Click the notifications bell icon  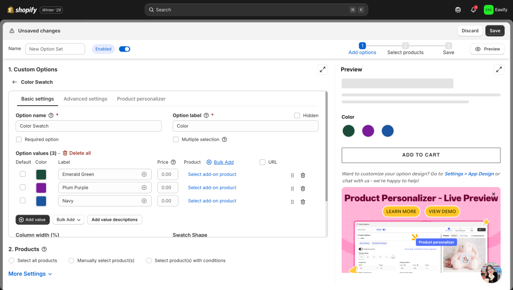(473, 10)
